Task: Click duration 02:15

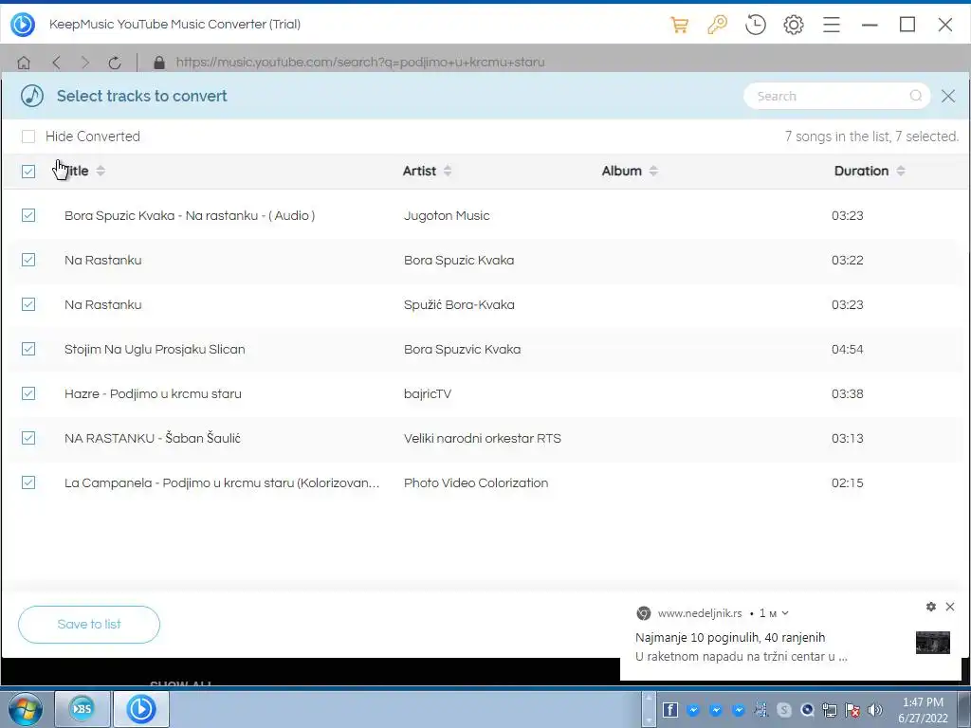Action: (x=847, y=482)
